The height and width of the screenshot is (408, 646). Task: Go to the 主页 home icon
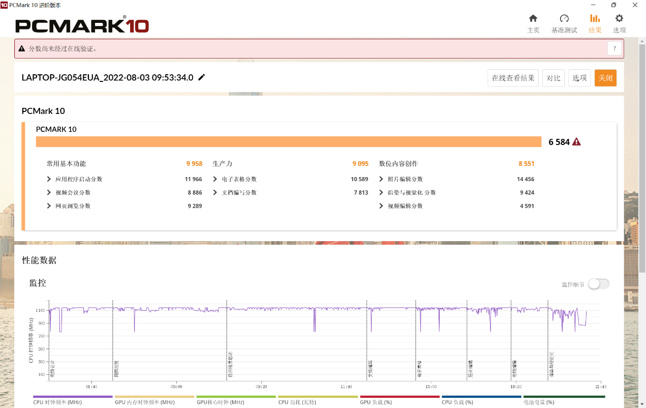pyautogui.click(x=533, y=18)
